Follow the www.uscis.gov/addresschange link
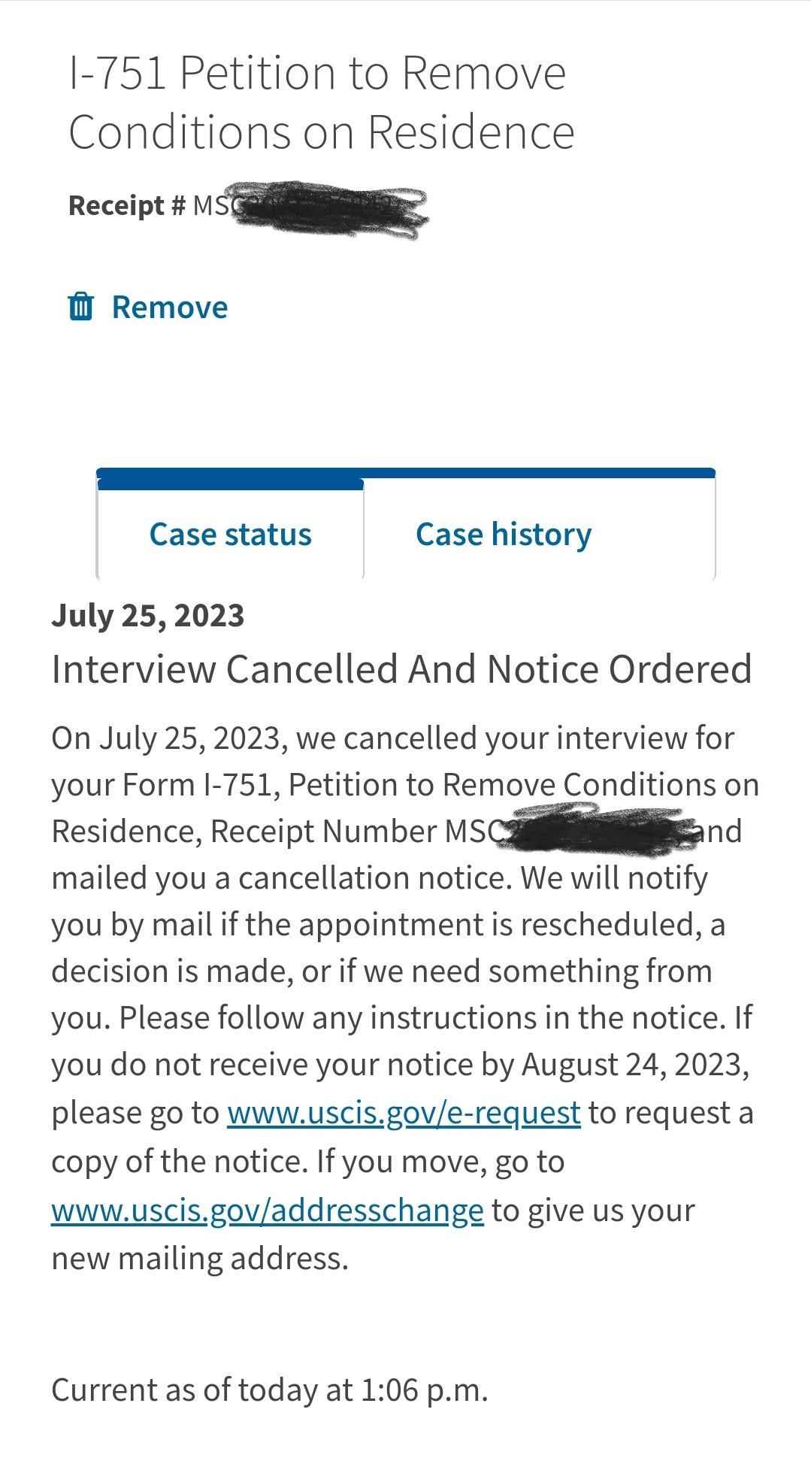This screenshot has width=811, height=1476. tap(268, 1210)
